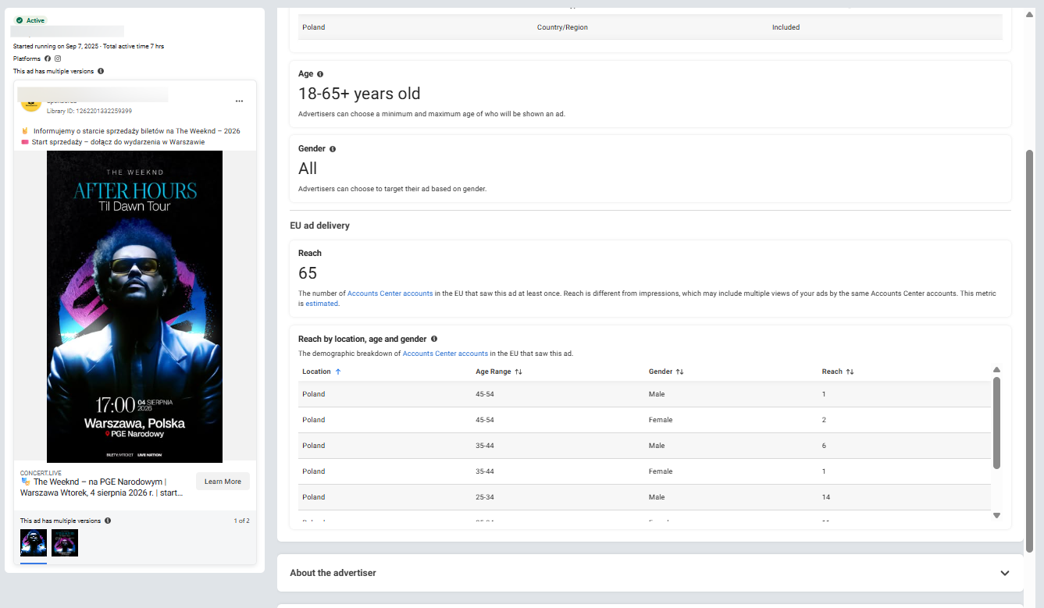The width and height of the screenshot is (1044, 608).
Task: Select the second ad version thumbnail
Action: pos(65,542)
